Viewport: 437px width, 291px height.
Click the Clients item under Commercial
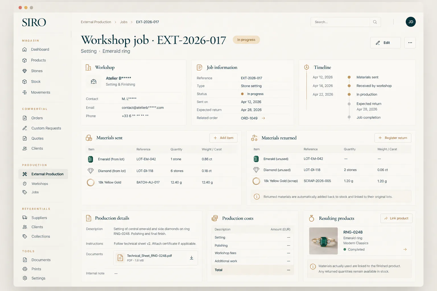click(x=37, y=148)
